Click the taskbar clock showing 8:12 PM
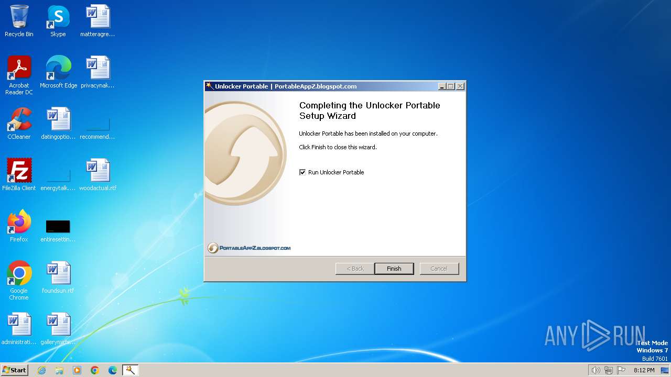The image size is (671, 377). pyautogui.click(x=644, y=370)
